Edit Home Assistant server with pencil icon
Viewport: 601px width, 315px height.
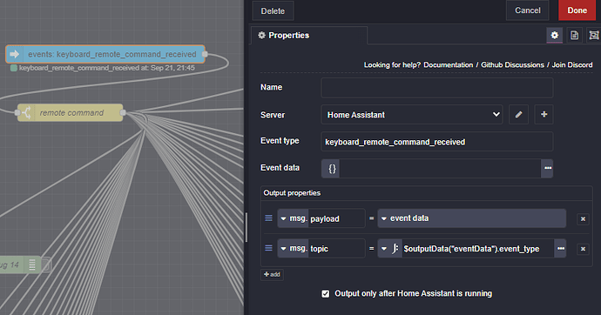[x=518, y=115]
